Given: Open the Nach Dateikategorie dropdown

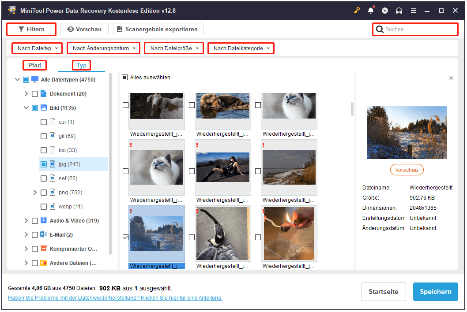Looking at the screenshot, I should click(x=241, y=48).
